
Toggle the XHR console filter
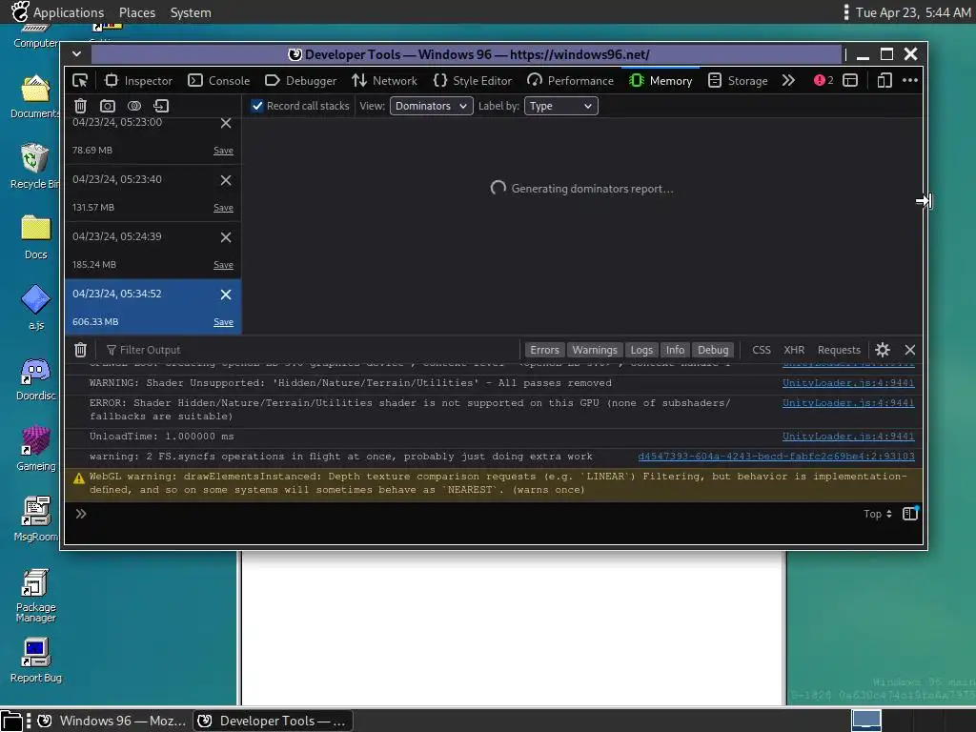point(794,350)
